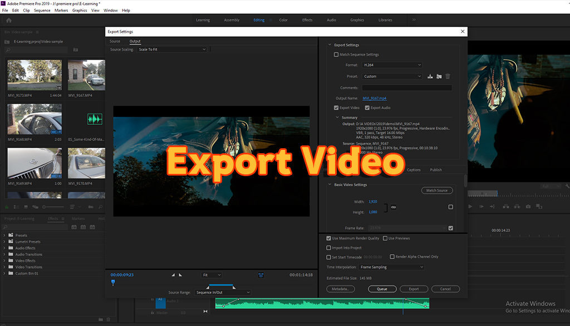Click the Sort Icons menu in the Project panel
Viewport: 570px width, 326px height.
pos(73,207)
